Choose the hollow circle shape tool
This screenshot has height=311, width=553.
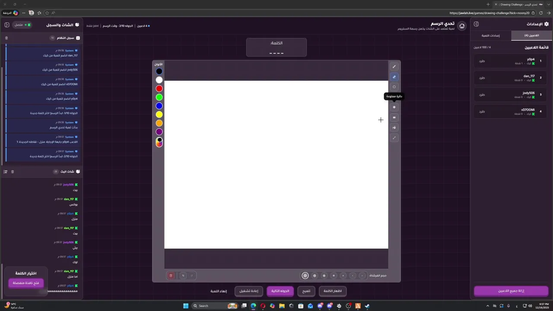click(394, 87)
